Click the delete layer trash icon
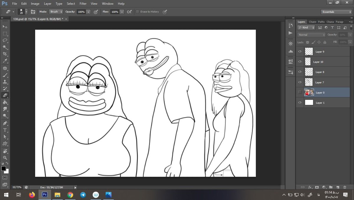The height and width of the screenshot is (200, 354). click(345, 187)
